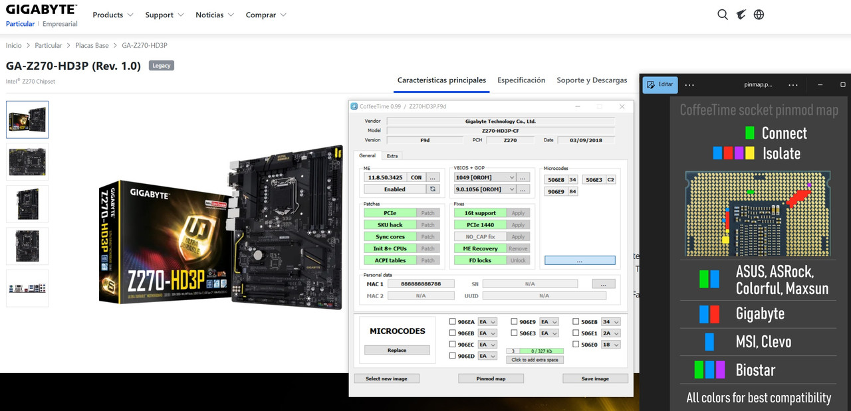The height and width of the screenshot is (411, 851).
Task: Click the Inicio breadcrumb link
Action: coord(14,46)
